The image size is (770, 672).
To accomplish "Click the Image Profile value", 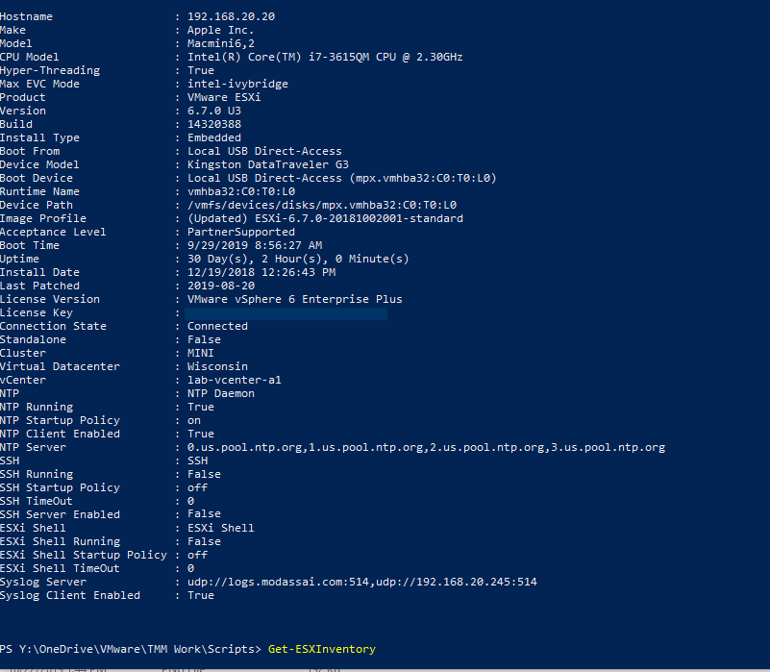I will pyautogui.click(x=325, y=218).
